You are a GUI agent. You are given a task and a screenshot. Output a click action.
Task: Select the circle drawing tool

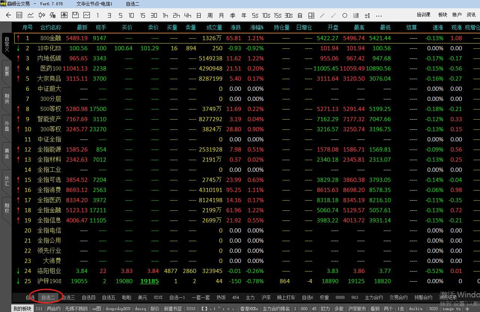tap(345, 15)
